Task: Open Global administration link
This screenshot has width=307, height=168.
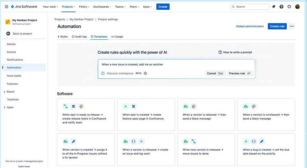Action: (x=250, y=26)
